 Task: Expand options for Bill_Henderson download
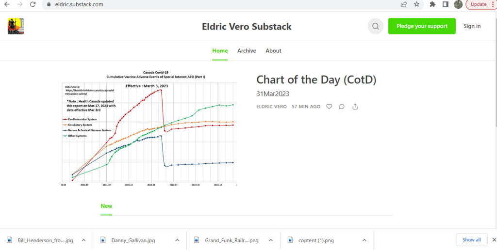83,240
